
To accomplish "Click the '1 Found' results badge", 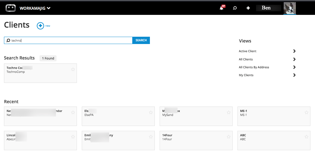I will (x=48, y=58).
